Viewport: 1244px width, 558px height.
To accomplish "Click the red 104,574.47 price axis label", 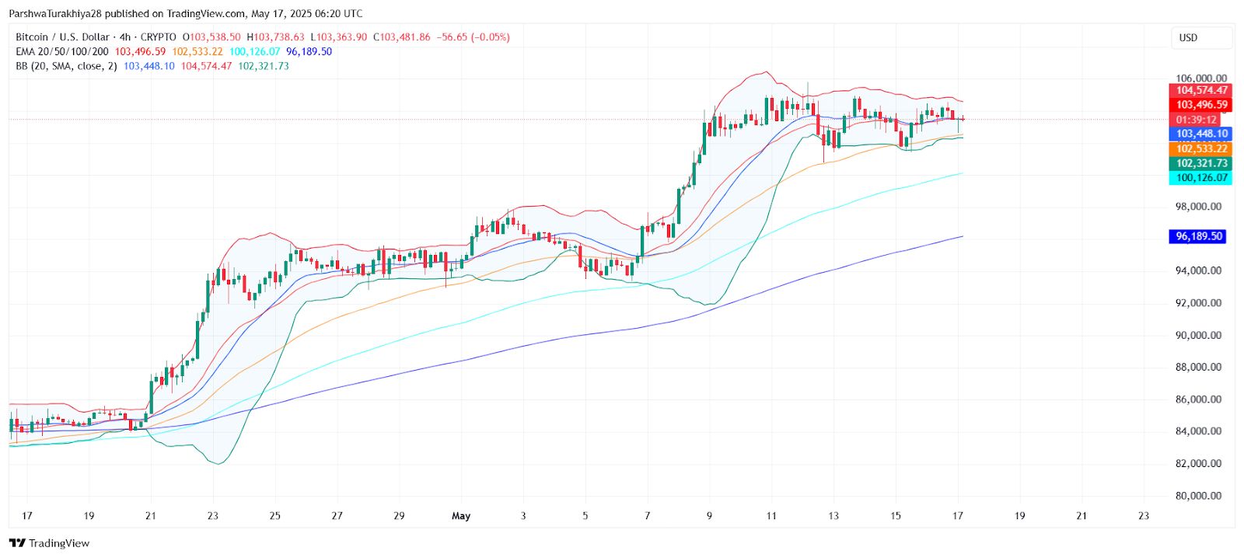I will pos(1200,90).
